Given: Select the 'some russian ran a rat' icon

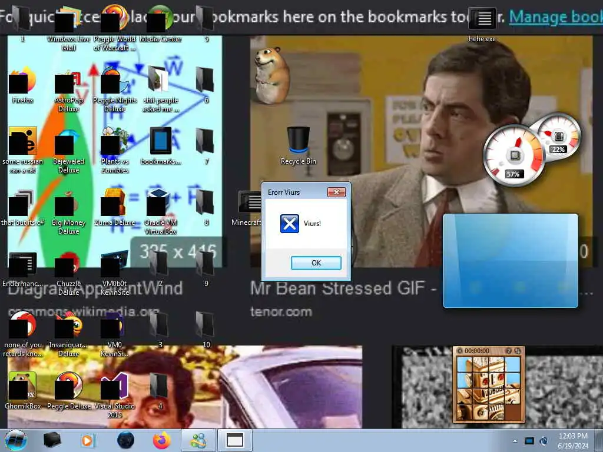Looking at the screenshot, I should [22, 150].
